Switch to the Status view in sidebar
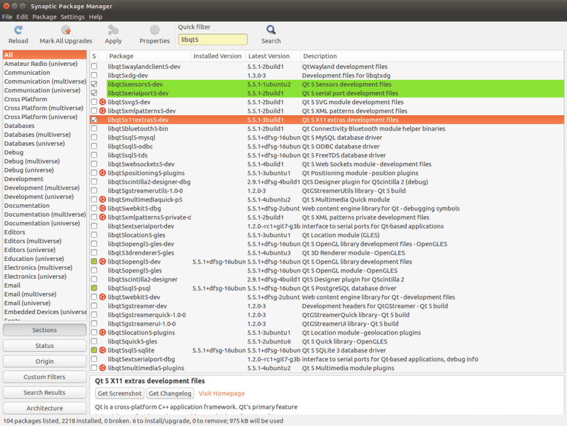The image size is (567, 426). point(44,345)
